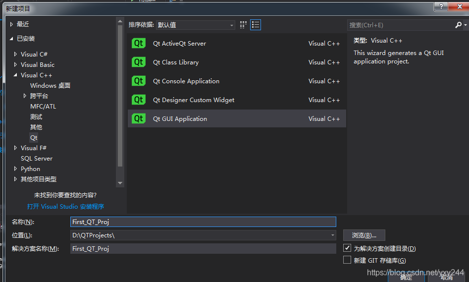Image resolution: width=469 pixels, height=282 pixels.
Task: Click the Qt Class Library green icon
Action: (x=139, y=62)
